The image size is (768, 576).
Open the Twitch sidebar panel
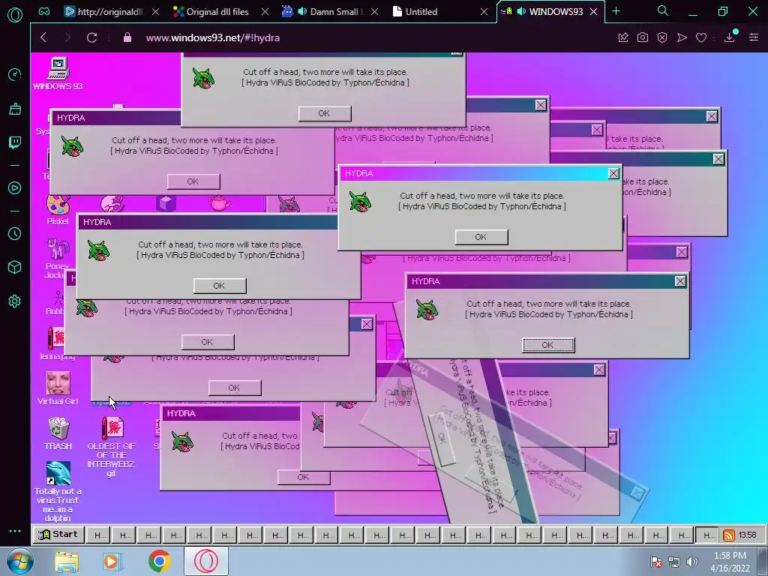(15, 142)
